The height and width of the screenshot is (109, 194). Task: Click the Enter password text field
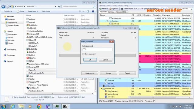(97, 49)
